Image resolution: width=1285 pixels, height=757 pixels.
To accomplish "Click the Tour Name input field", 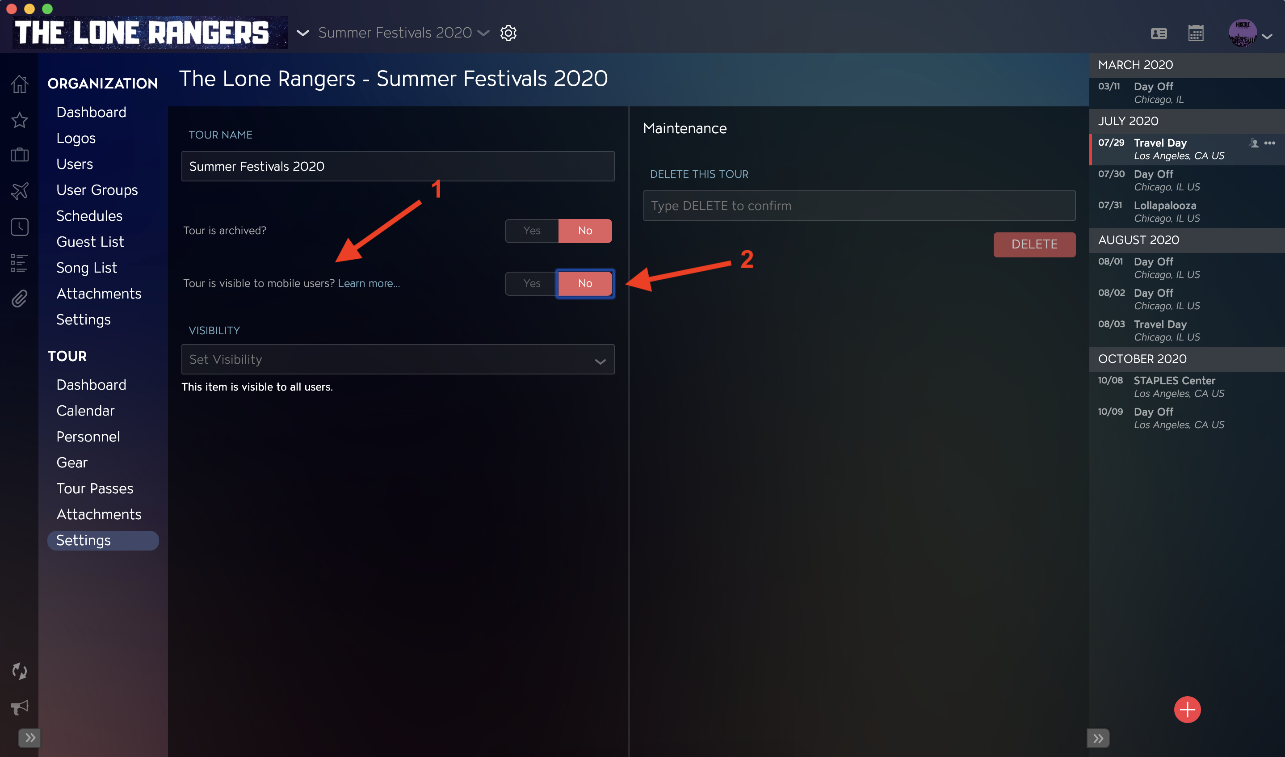I will coord(398,166).
